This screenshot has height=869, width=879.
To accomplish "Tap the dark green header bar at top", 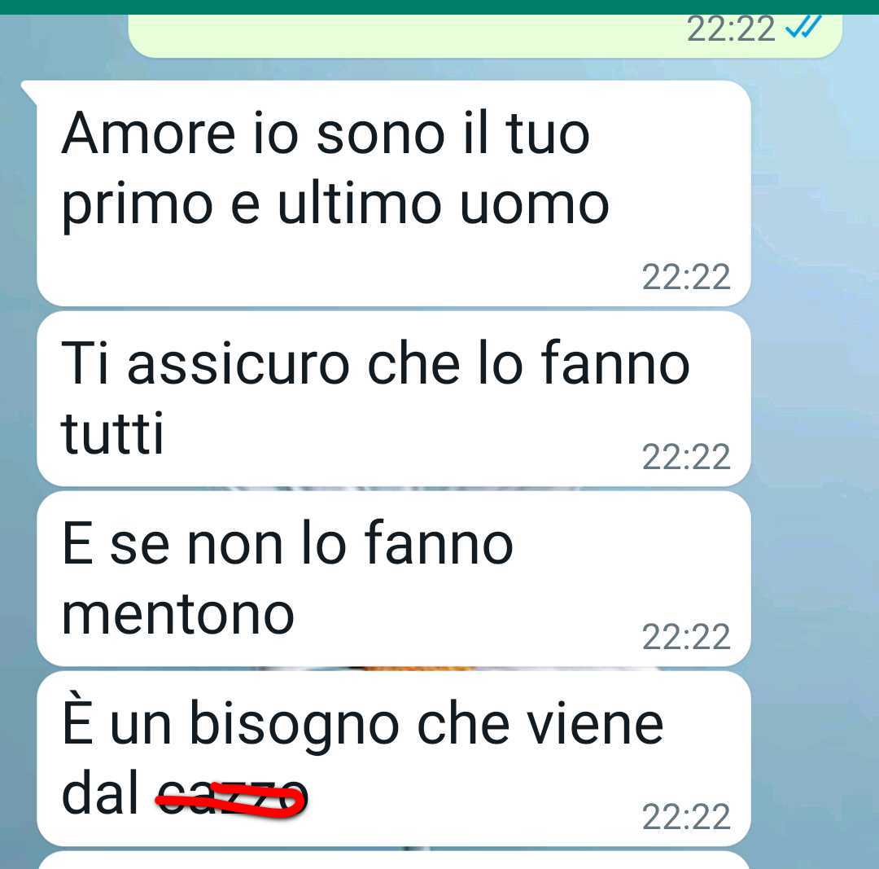I will [x=439, y=7].
